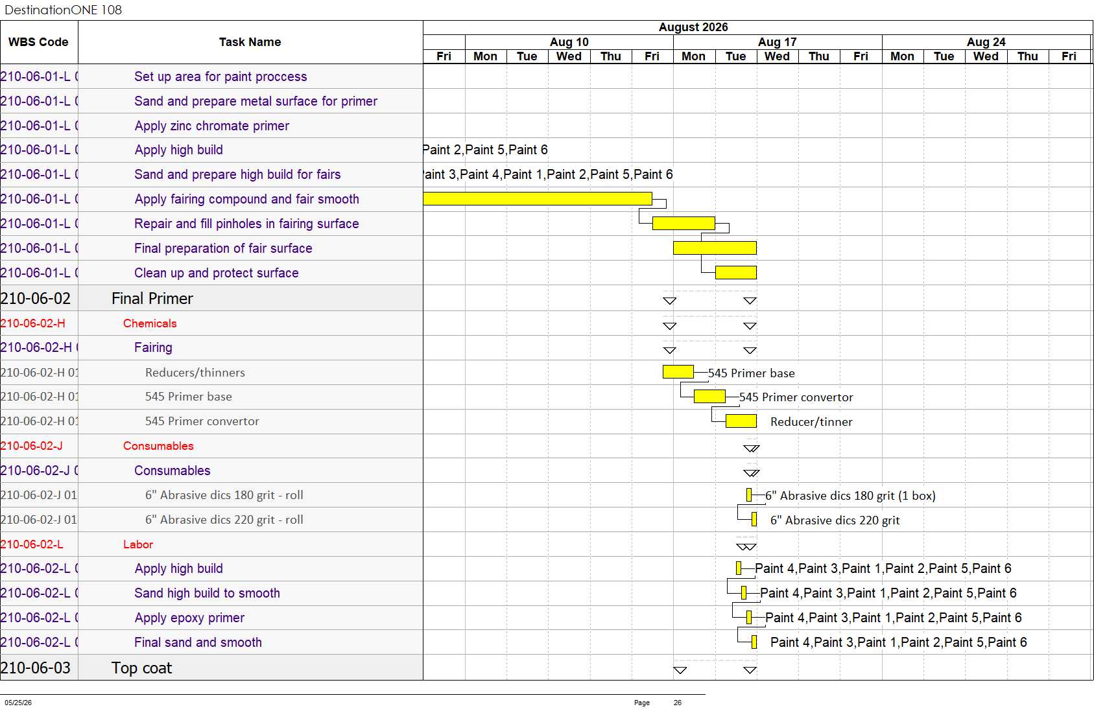Click the Final preparation of fair surface task
Screen dimensions: 1094x711
coord(223,248)
